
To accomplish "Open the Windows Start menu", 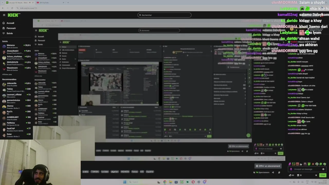I will [x=125, y=182].
